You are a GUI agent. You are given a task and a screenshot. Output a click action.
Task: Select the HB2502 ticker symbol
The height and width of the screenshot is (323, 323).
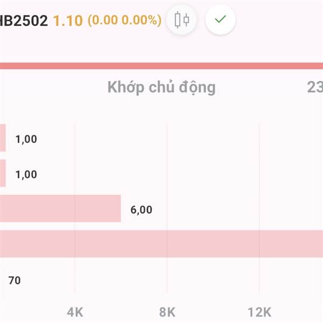click(24, 20)
